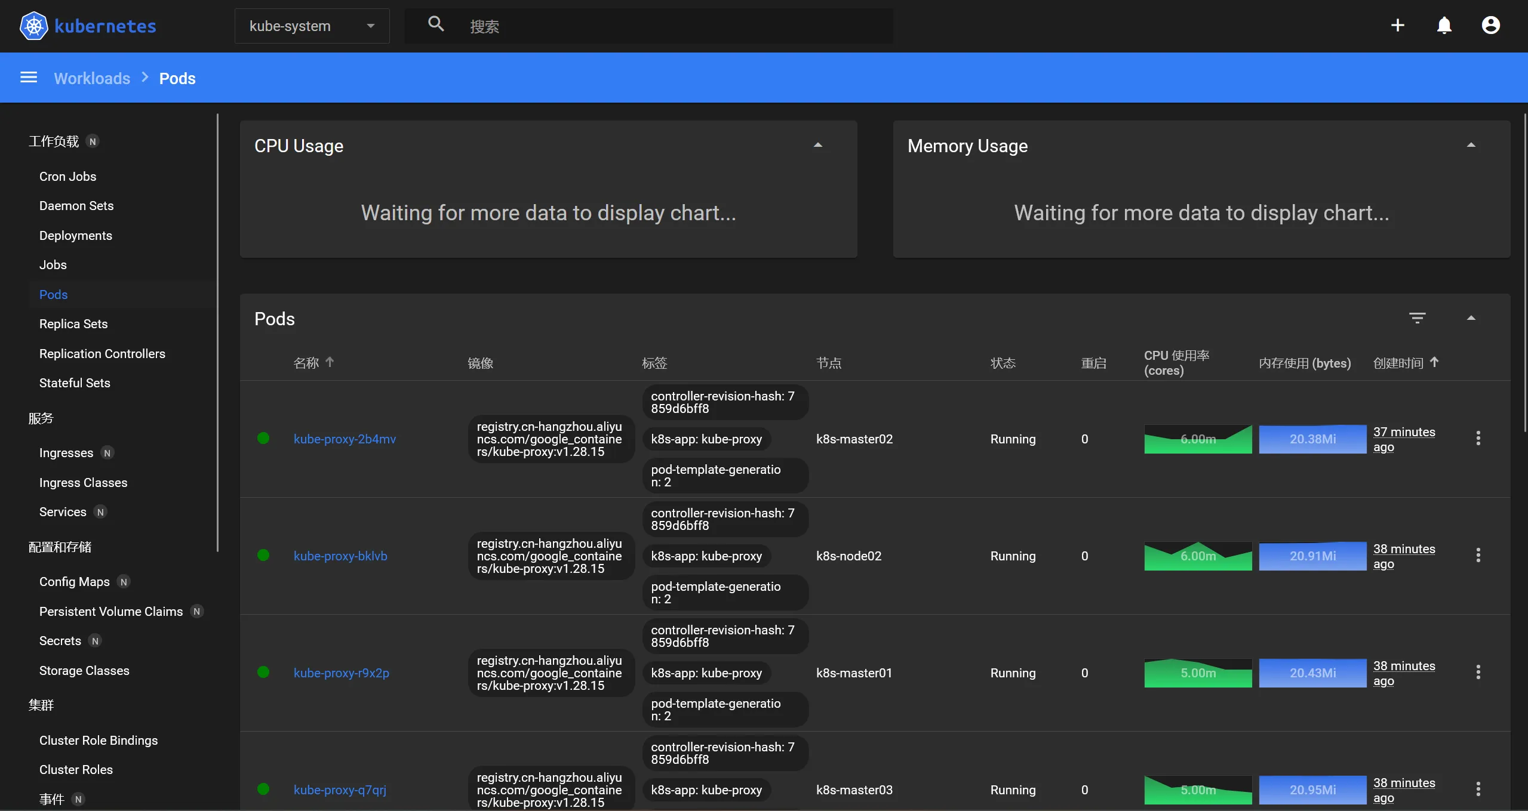Click N badge next to Secrets

click(95, 641)
